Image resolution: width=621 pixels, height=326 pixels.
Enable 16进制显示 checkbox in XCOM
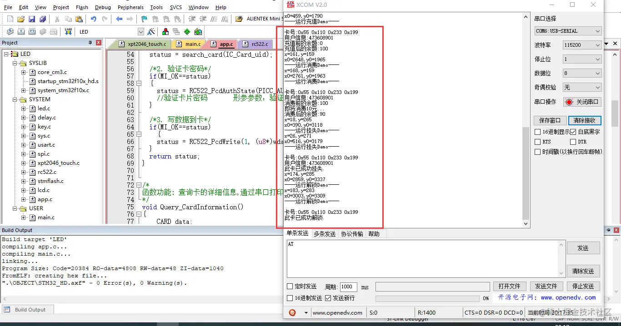[x=538, y=132]
